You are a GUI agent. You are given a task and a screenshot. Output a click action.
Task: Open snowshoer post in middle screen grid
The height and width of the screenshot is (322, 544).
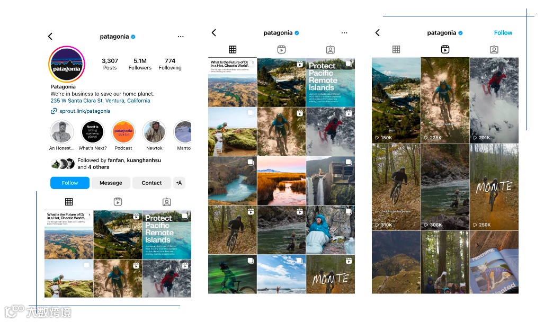pos(331,131)
